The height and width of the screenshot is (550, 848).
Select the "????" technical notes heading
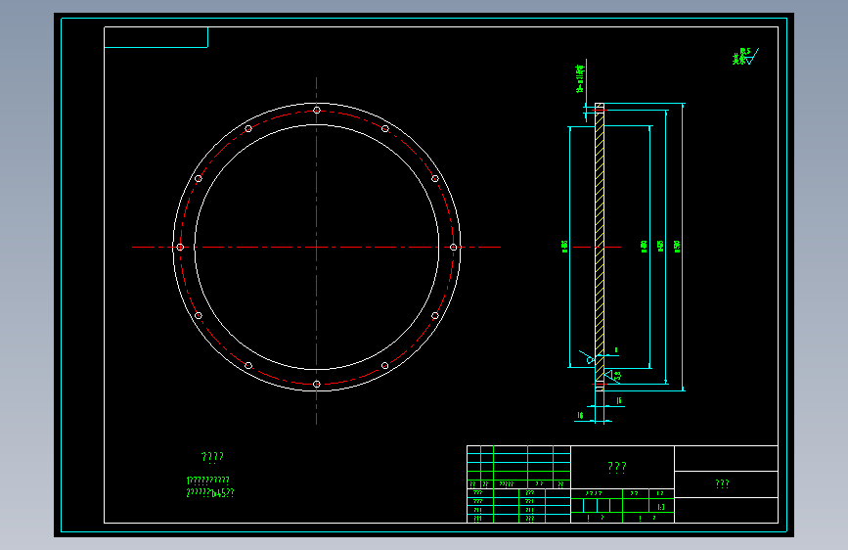(212, 457)
